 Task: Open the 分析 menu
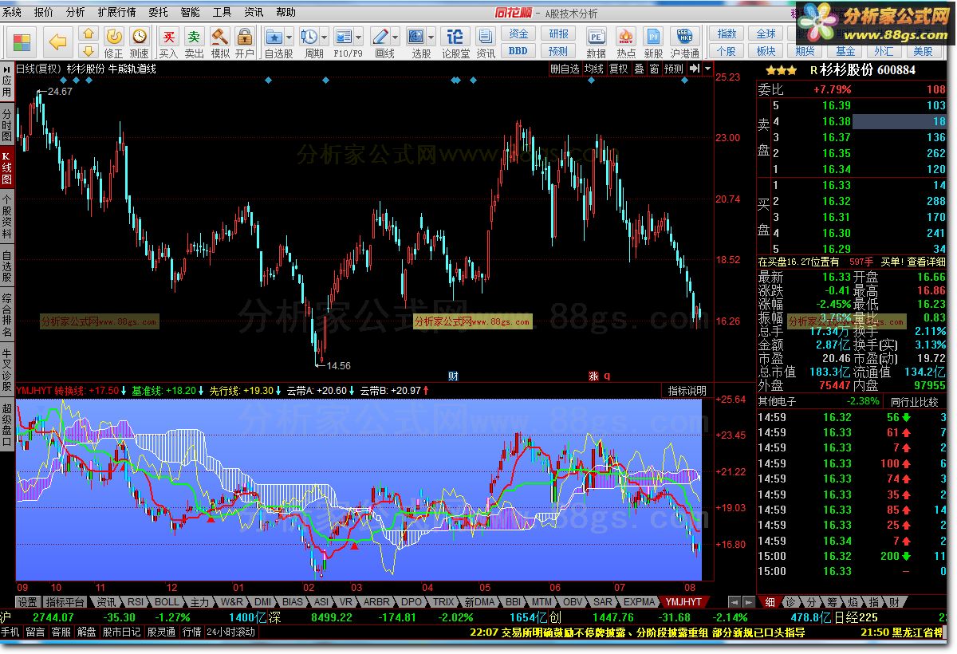pos(76,12)
